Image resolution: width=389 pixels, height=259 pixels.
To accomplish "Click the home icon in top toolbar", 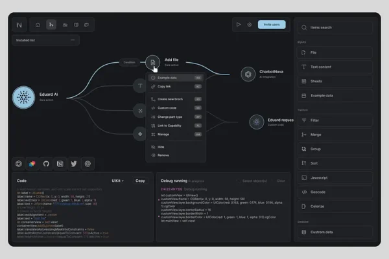I will coord(38,25).
